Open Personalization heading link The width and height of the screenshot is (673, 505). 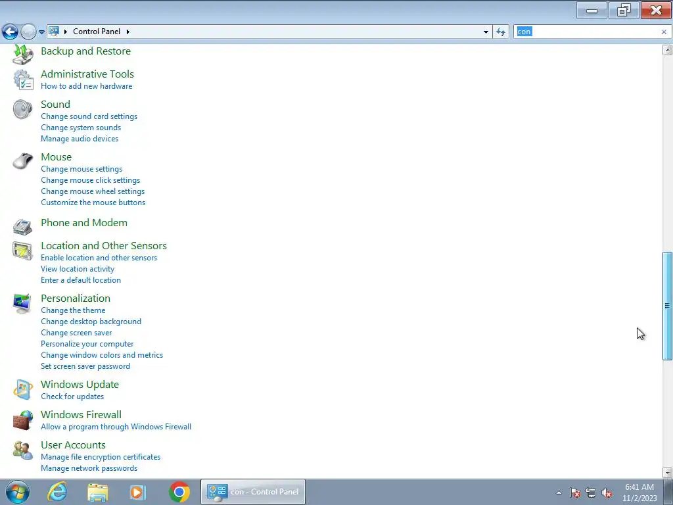point(76,299)
